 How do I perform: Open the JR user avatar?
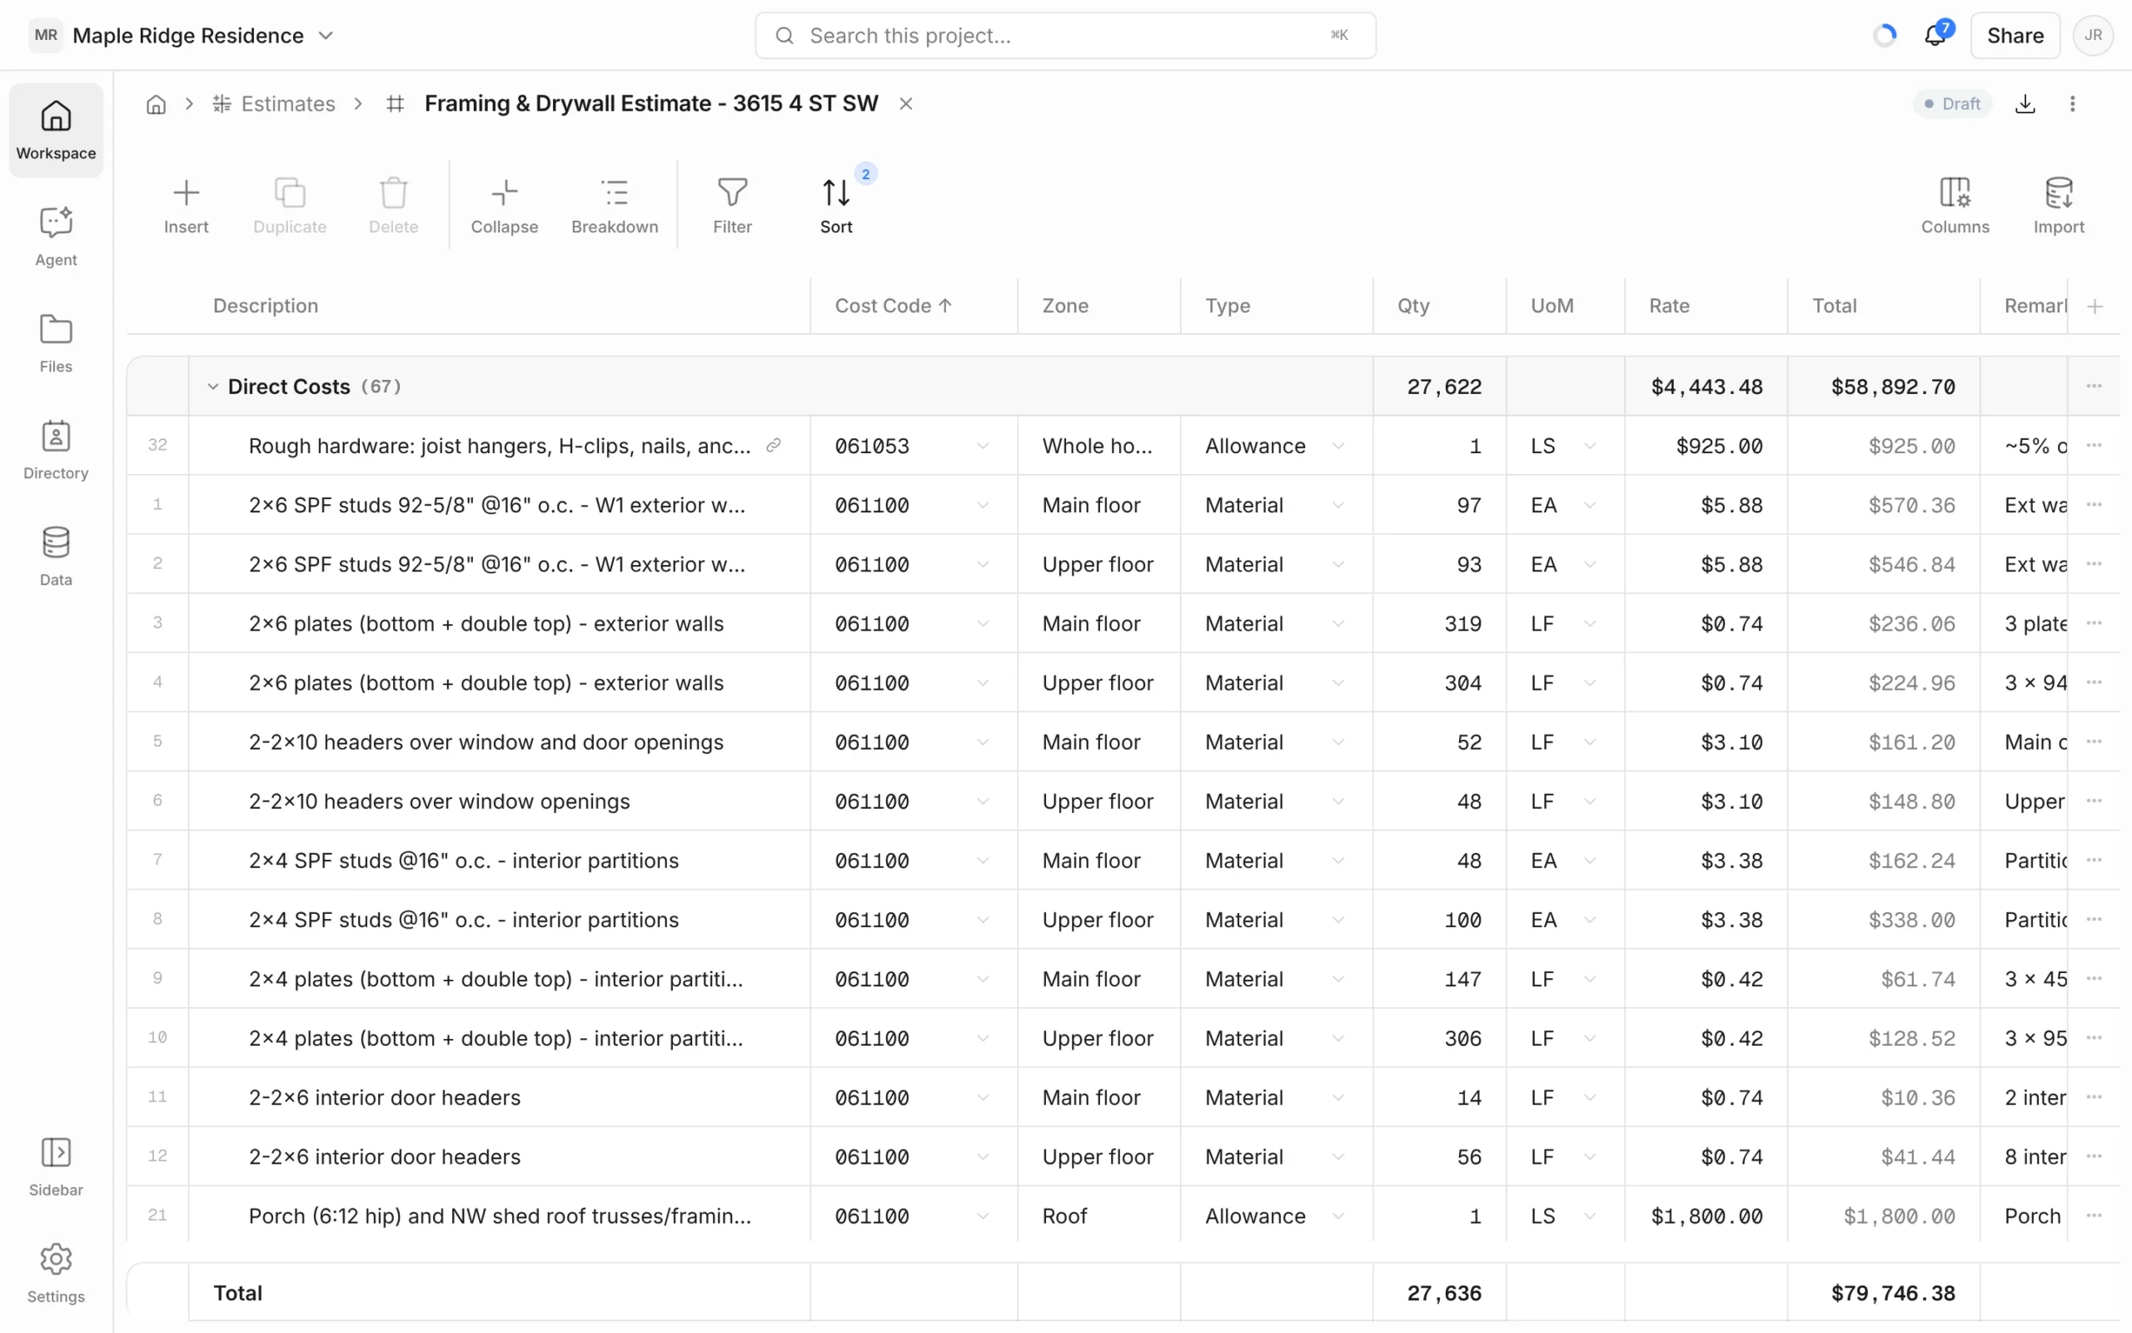tap(2093, 35)
